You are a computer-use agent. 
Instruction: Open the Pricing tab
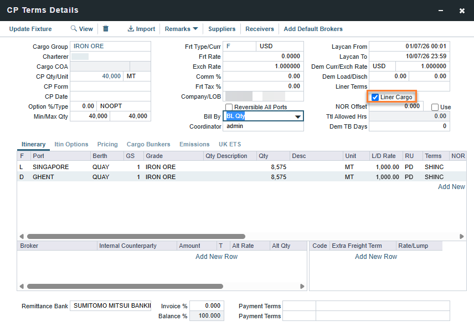[107, 144]
